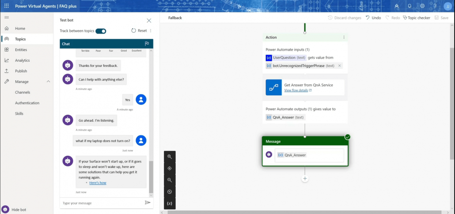455x214 pixels.
Task: Click the chat vertical scrollbar
Action: pyautogui.click(x=151, y=176)
